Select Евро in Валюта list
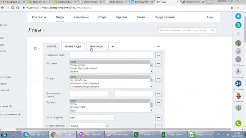The height and width of the screenshot is (138, 246). point(110,110)
